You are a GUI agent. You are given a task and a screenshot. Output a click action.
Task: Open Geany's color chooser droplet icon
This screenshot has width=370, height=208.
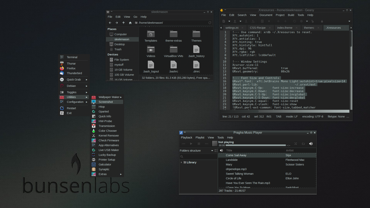coord(322,21)
